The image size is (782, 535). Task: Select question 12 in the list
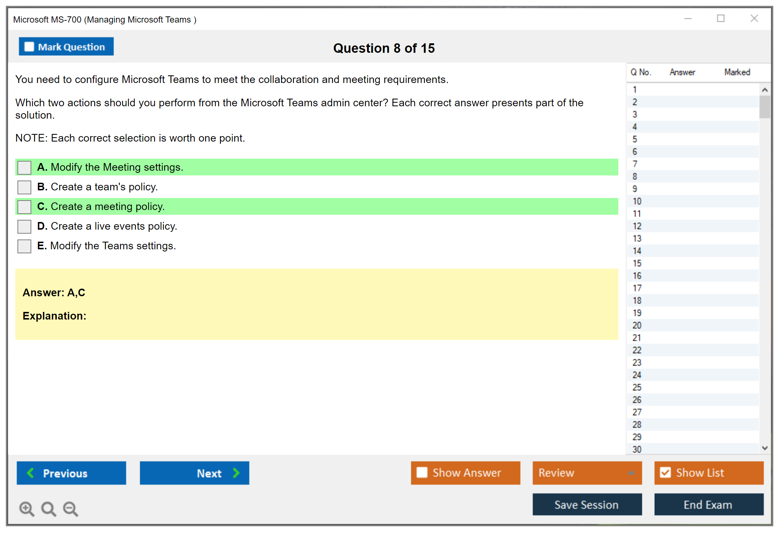pos(637,226)
